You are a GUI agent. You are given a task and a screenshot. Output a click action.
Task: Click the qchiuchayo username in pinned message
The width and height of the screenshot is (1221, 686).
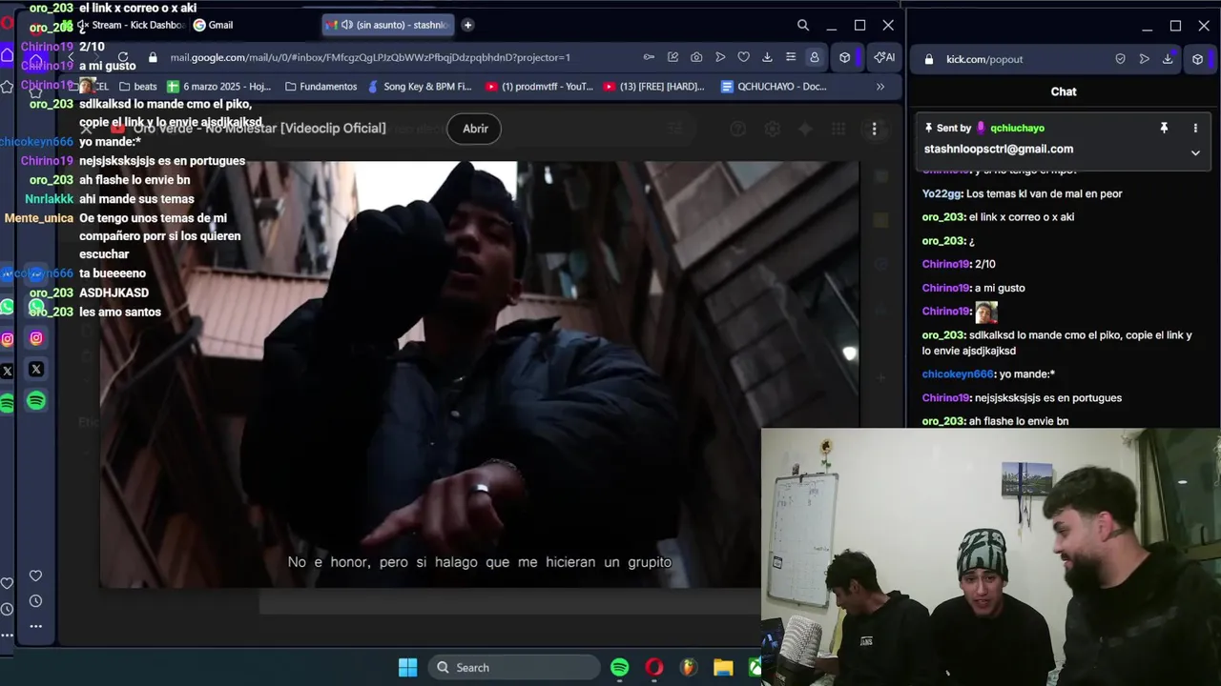(1017, 128)
